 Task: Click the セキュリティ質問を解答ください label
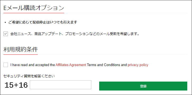(29, 76)
